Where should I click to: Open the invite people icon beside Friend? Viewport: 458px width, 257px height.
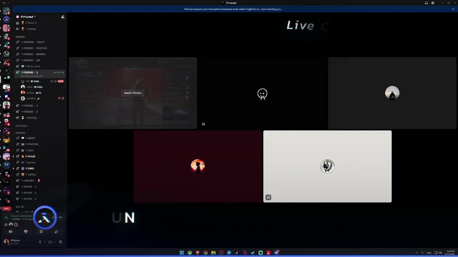pyautogui.click(x=63, y=17)
